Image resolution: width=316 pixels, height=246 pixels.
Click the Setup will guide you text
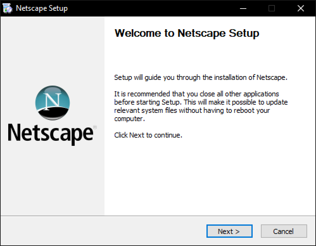200,77
